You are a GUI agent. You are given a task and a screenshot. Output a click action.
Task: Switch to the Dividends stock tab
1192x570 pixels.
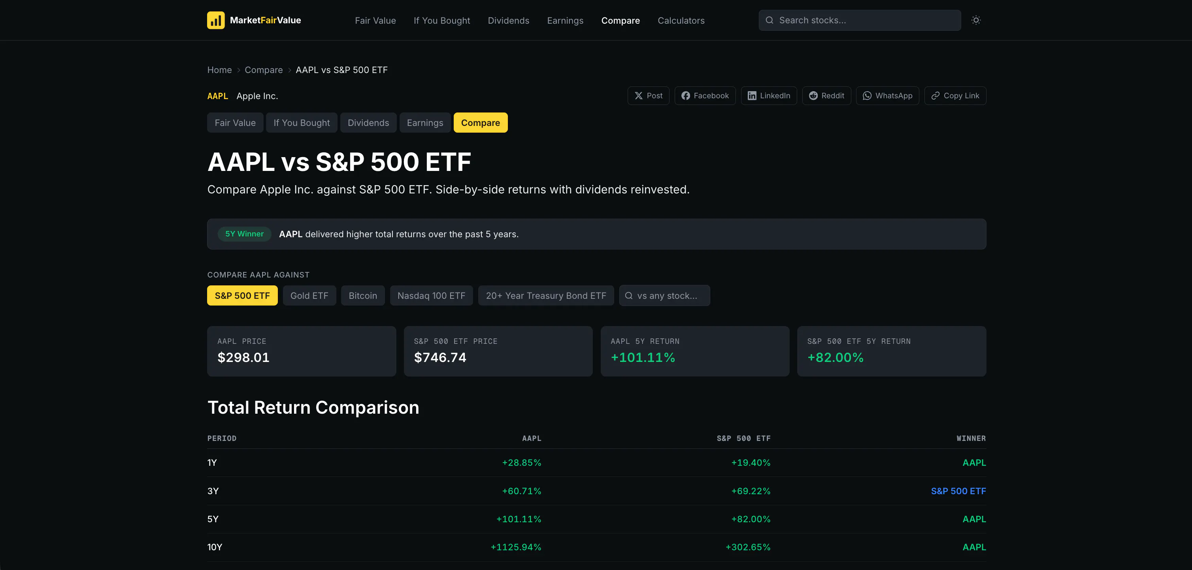pyautogui.click(x=368, y=123)
